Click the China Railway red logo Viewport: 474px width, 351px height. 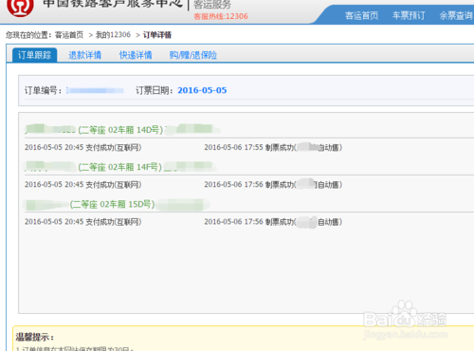(20, 7)
